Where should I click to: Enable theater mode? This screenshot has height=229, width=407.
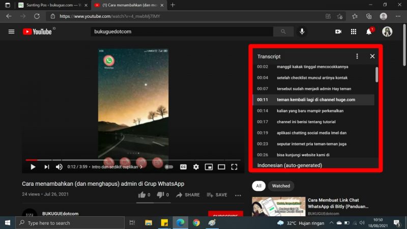[x=221, y=167]
